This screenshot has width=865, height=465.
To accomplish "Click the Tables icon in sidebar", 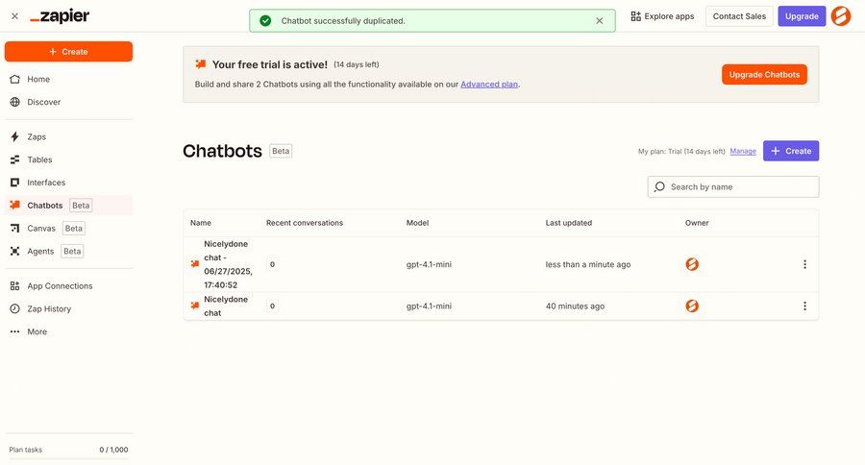I will click(x=14, y=160).
